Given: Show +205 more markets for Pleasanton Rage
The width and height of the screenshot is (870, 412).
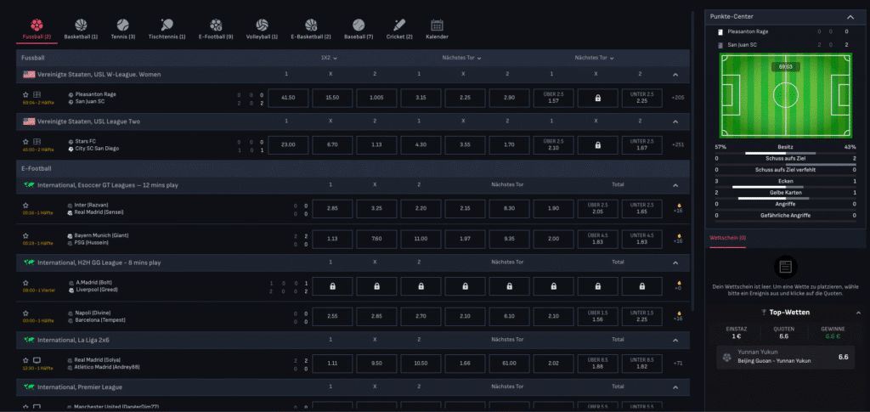Looking at the screenshot, I should [677, 99].
